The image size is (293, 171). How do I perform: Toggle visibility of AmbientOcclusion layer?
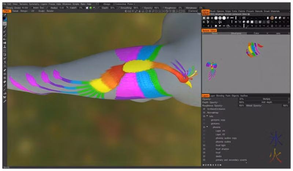click(x=204, y=109)
